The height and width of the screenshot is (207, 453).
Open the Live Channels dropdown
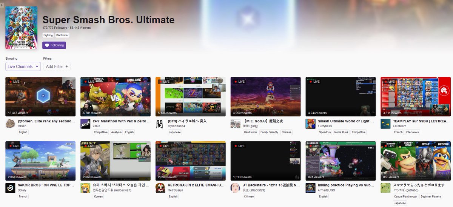23,66
